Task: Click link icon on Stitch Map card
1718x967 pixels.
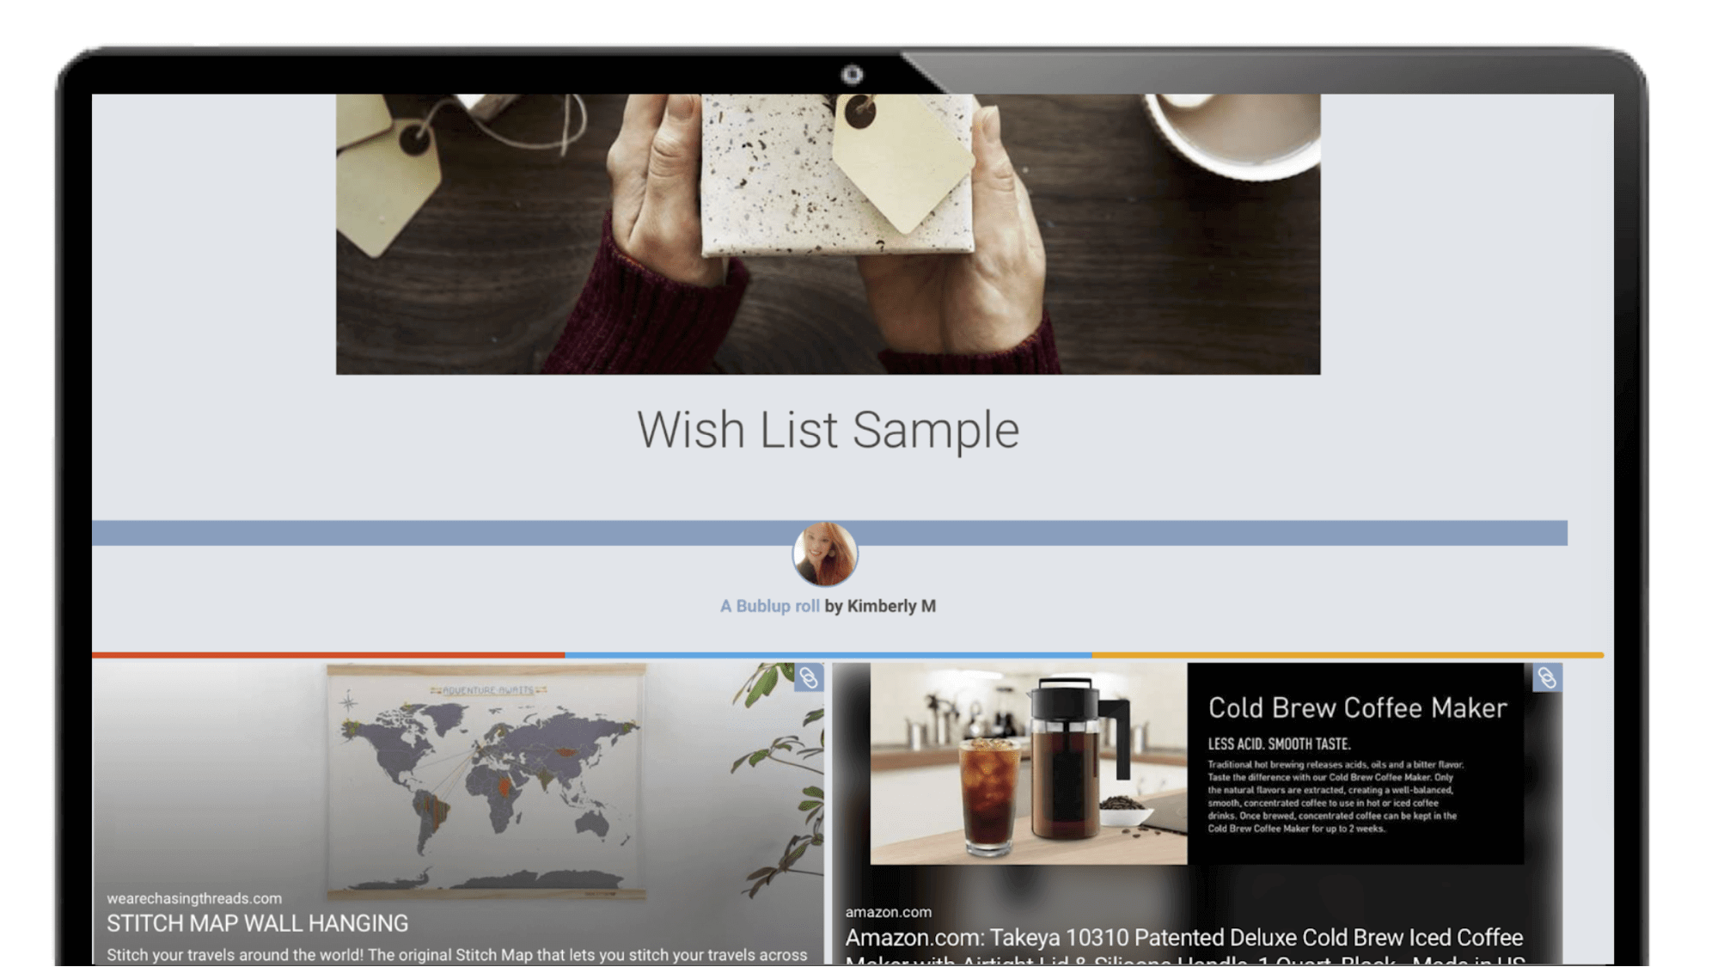Action: click(808, 678)
